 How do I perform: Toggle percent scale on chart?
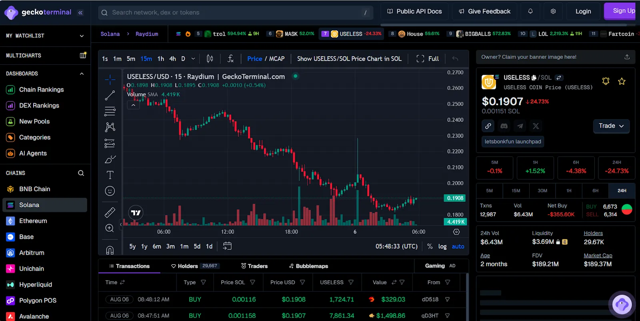(x=430, y=247)
